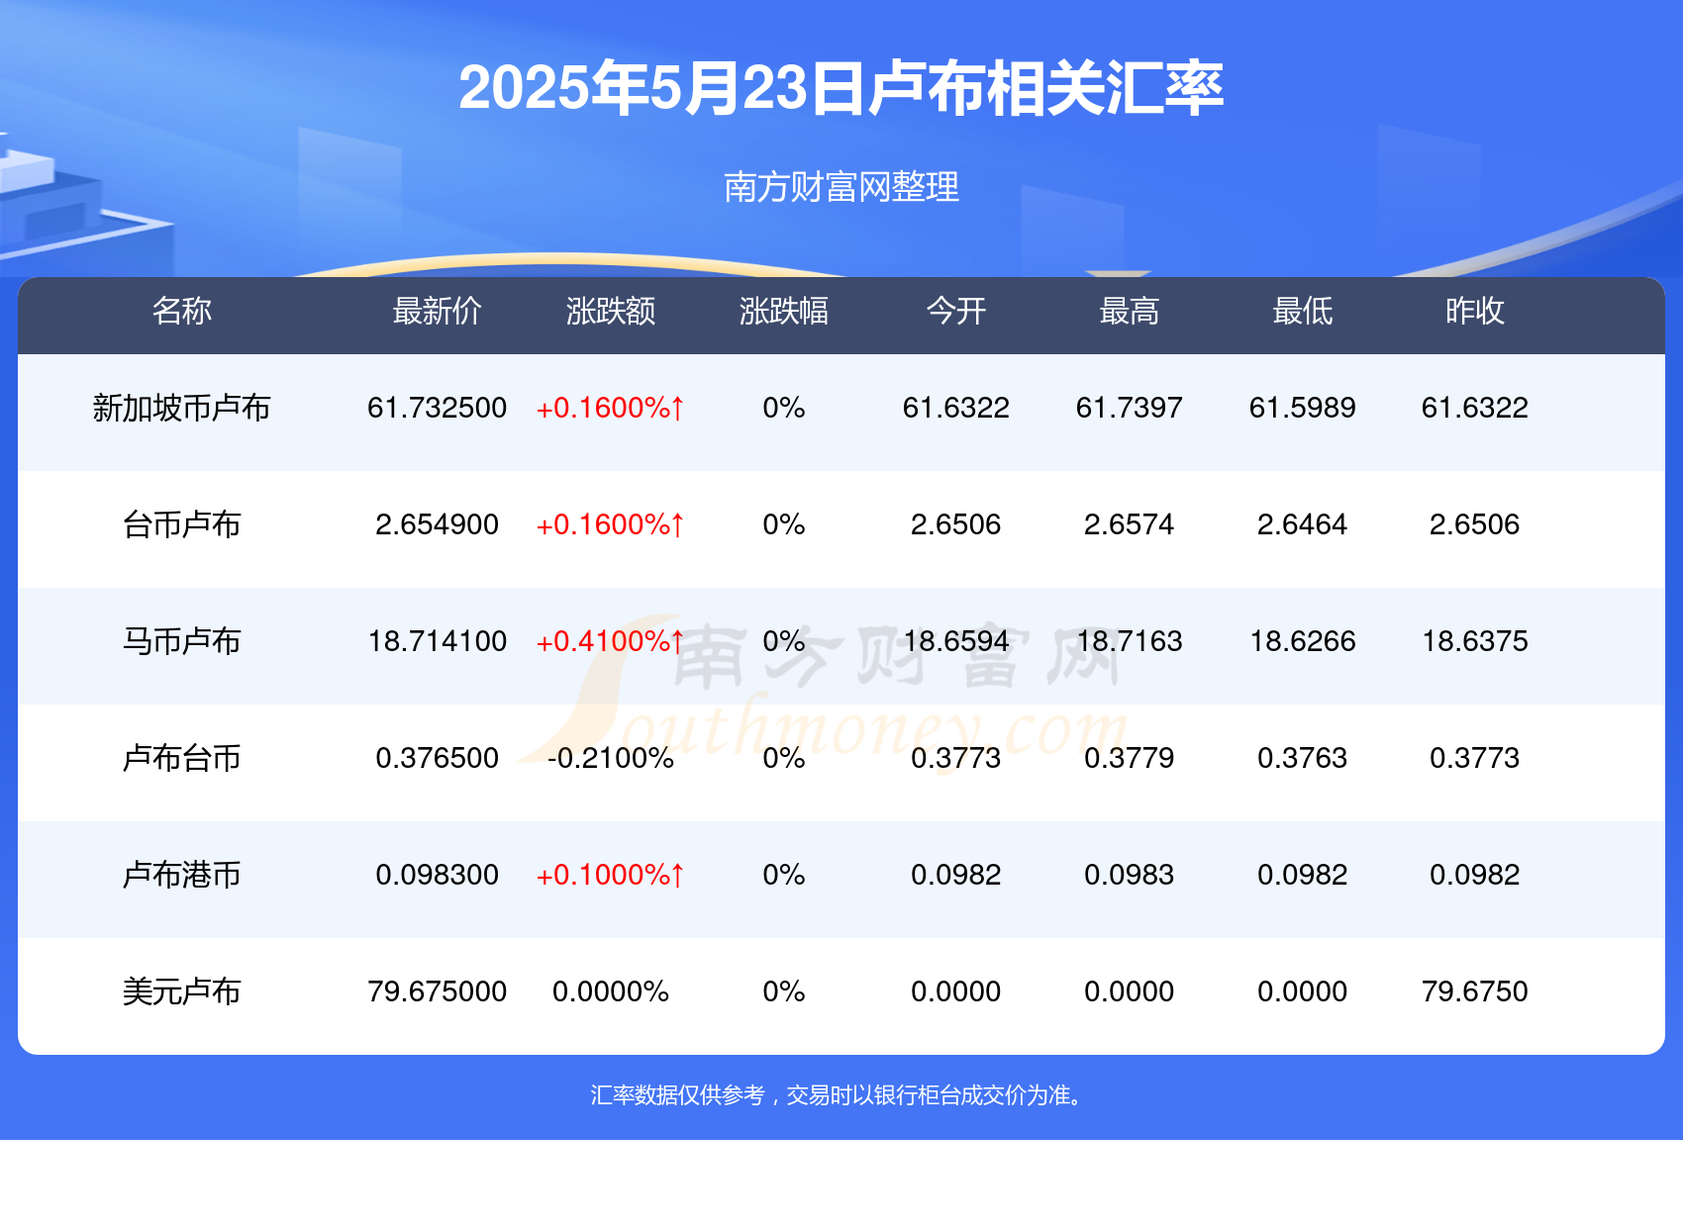
Task: Click the high value 2.6574
Action: point(1130,524)
